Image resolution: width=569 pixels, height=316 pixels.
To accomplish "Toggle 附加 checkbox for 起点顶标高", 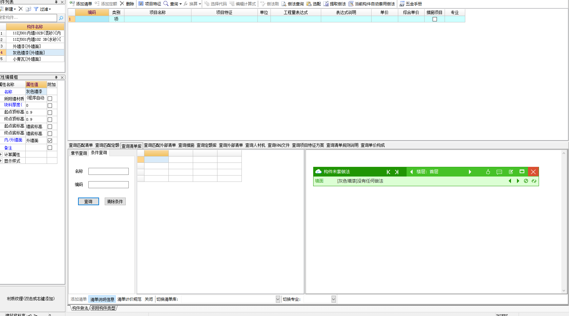I will click(50, 112).
